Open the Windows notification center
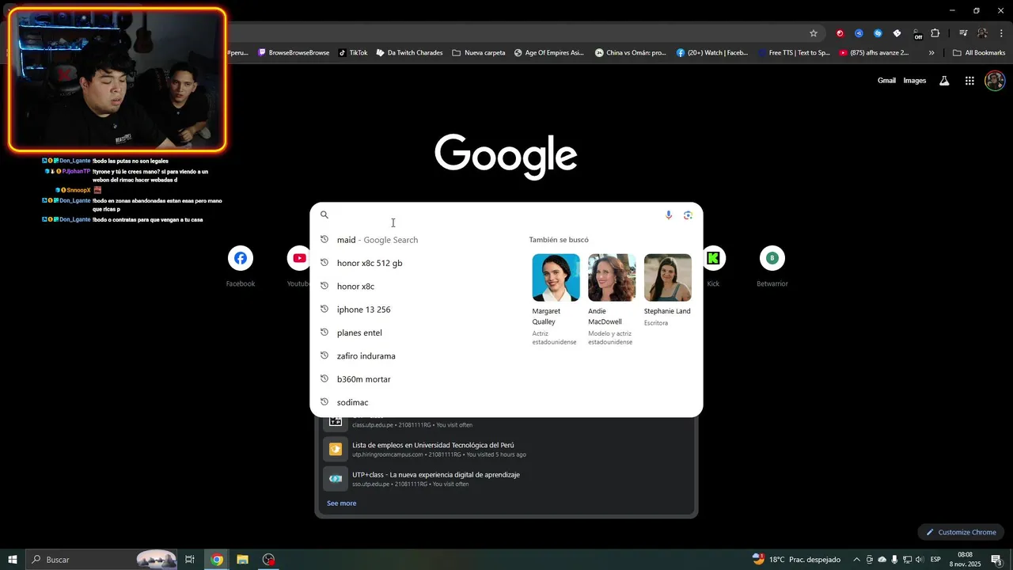Image resolution: width=1013 pixels, height=570 pixels. [x=996, y=559]
